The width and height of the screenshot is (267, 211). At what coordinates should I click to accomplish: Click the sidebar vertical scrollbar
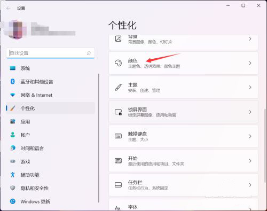[98, 138]
